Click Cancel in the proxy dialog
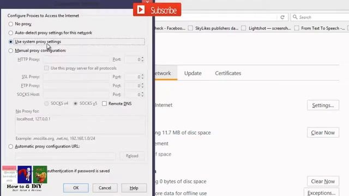Viewport: 349px width, 196px height. point(105,188)
